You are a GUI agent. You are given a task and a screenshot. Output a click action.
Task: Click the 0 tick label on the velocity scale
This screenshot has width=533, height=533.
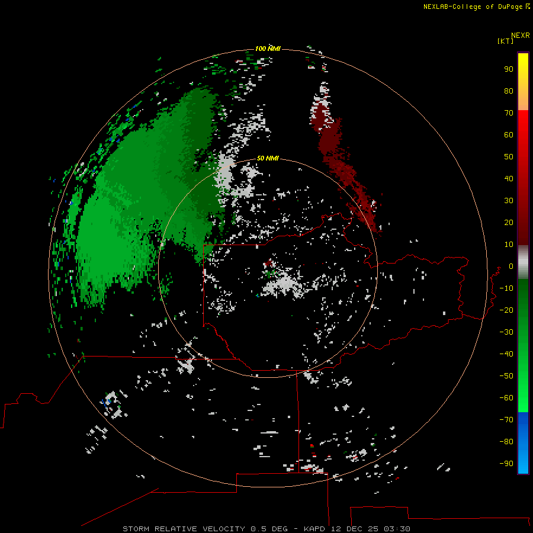point(511,266)
